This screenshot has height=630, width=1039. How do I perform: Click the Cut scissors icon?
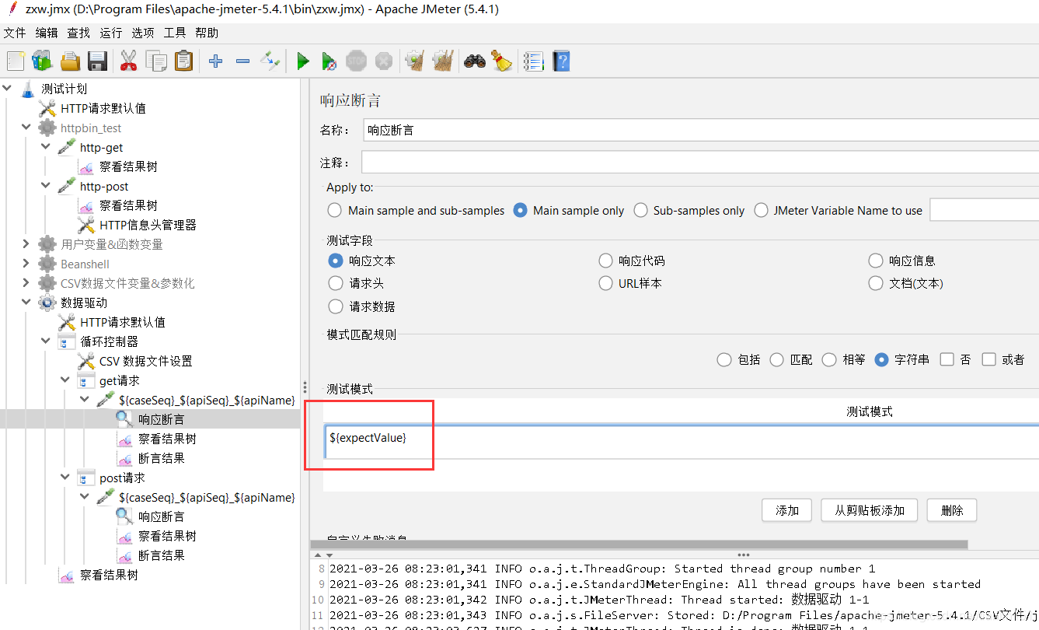pos(128,61)
